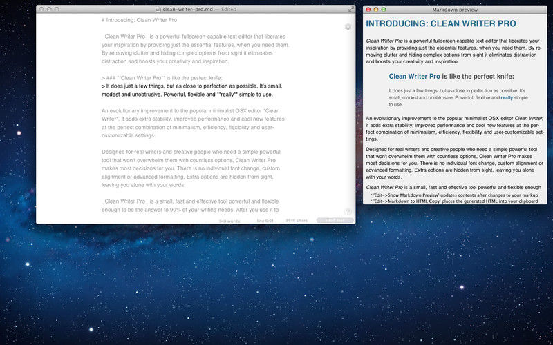The height and width of the screenshot is (345, 553).
Task: Click the question mark help icon in editor
Action: pos(348,212)
